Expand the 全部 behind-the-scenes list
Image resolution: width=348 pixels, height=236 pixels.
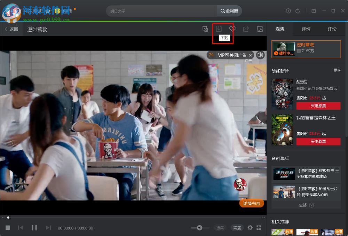(x=306, y=205)
